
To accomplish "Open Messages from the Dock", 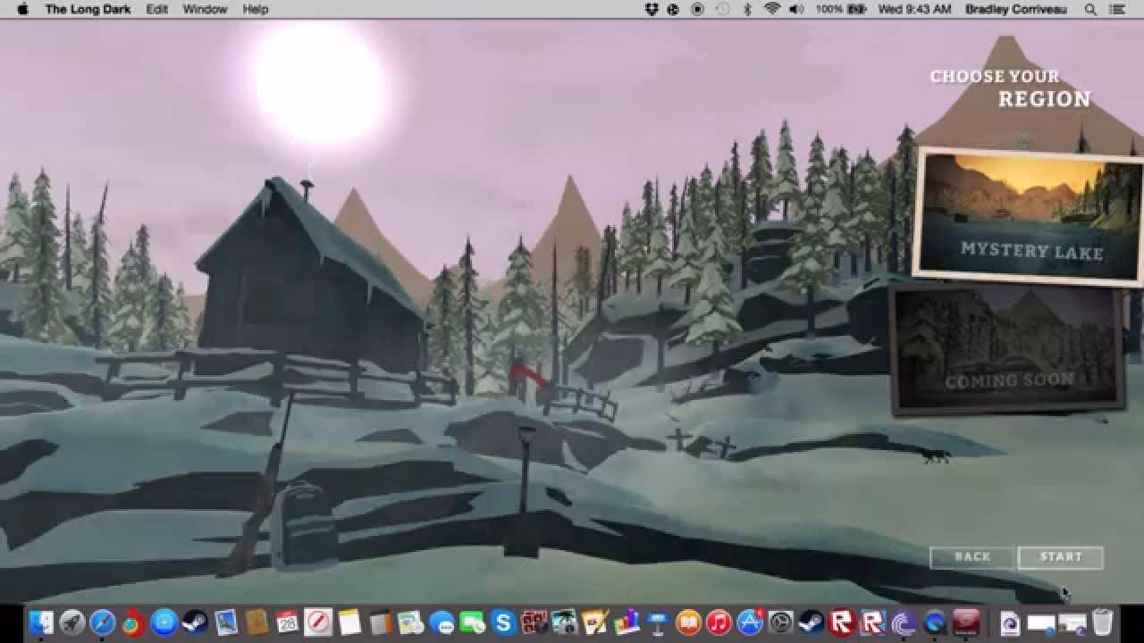I will (x=442, y=622).
